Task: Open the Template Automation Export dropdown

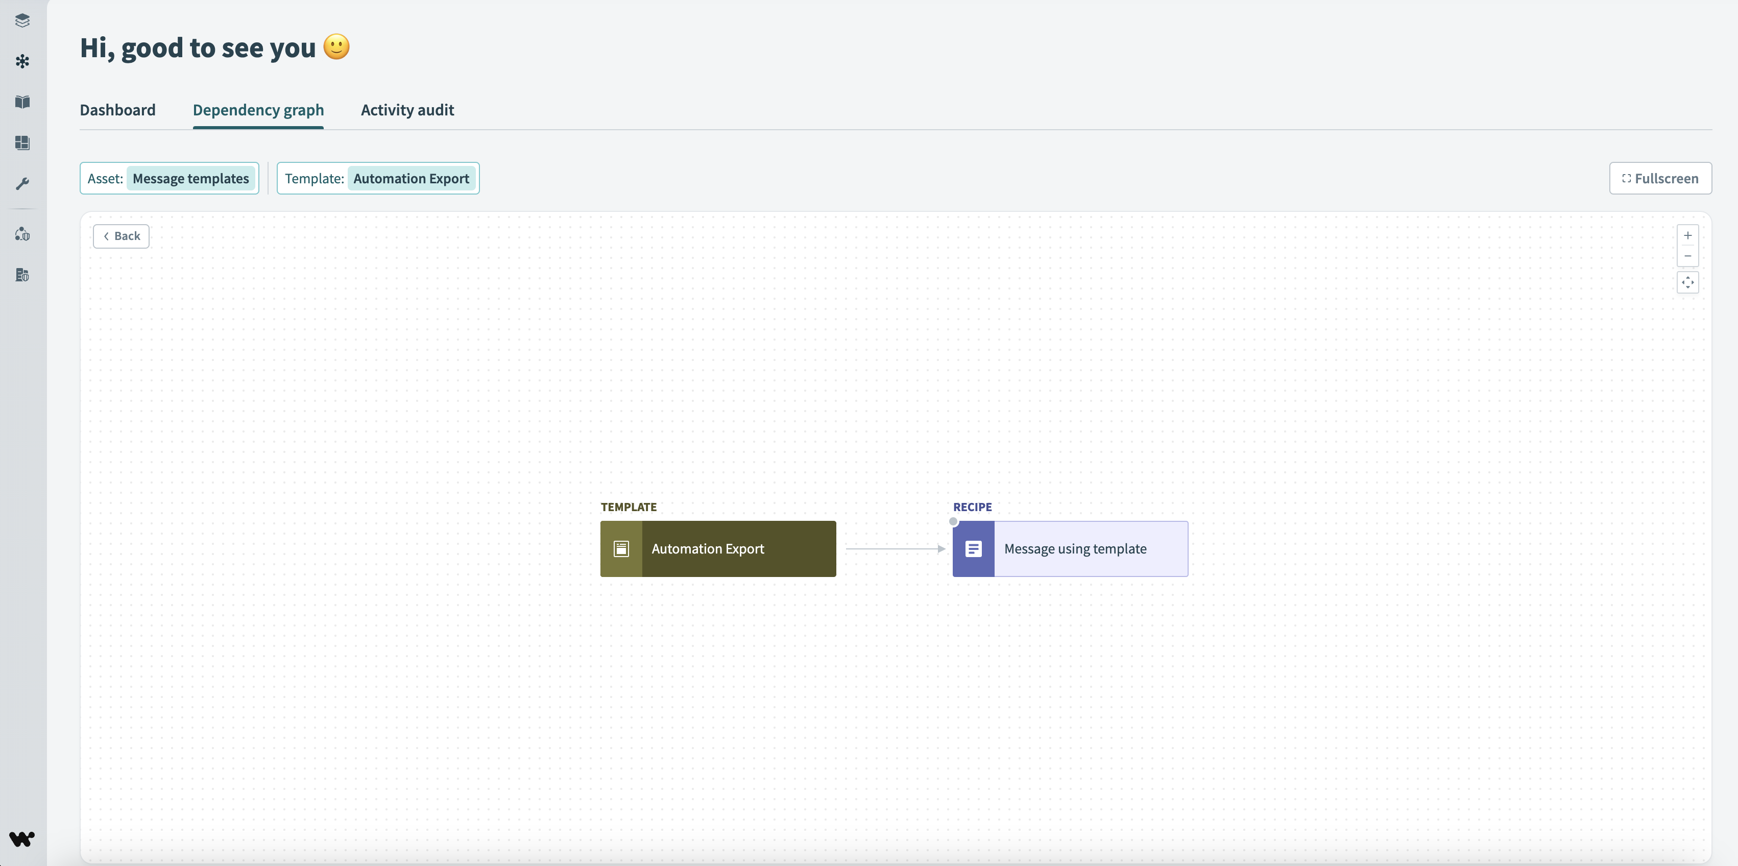Action: 378,179
